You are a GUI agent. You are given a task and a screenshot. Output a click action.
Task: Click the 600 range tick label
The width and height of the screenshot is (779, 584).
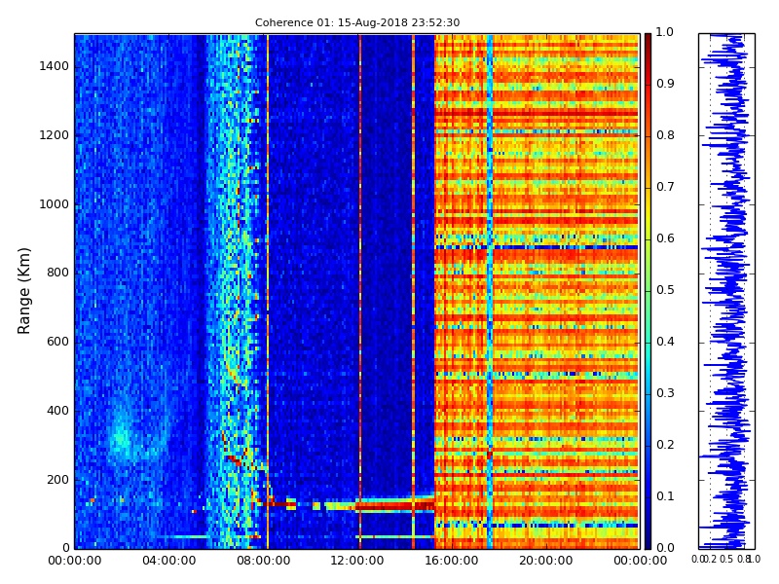point(57,342)
